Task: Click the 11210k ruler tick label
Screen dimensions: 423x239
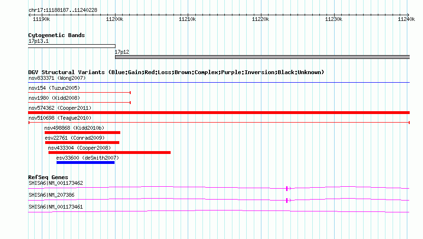Action: pos(187,19)
